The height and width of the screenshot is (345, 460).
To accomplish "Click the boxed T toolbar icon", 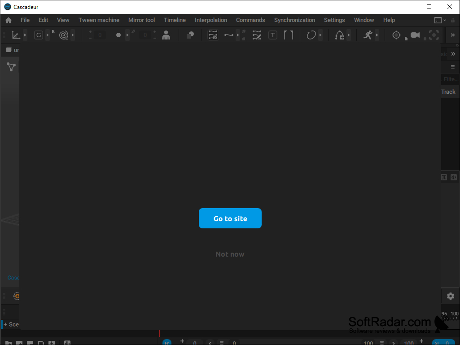I will point(272,35).
